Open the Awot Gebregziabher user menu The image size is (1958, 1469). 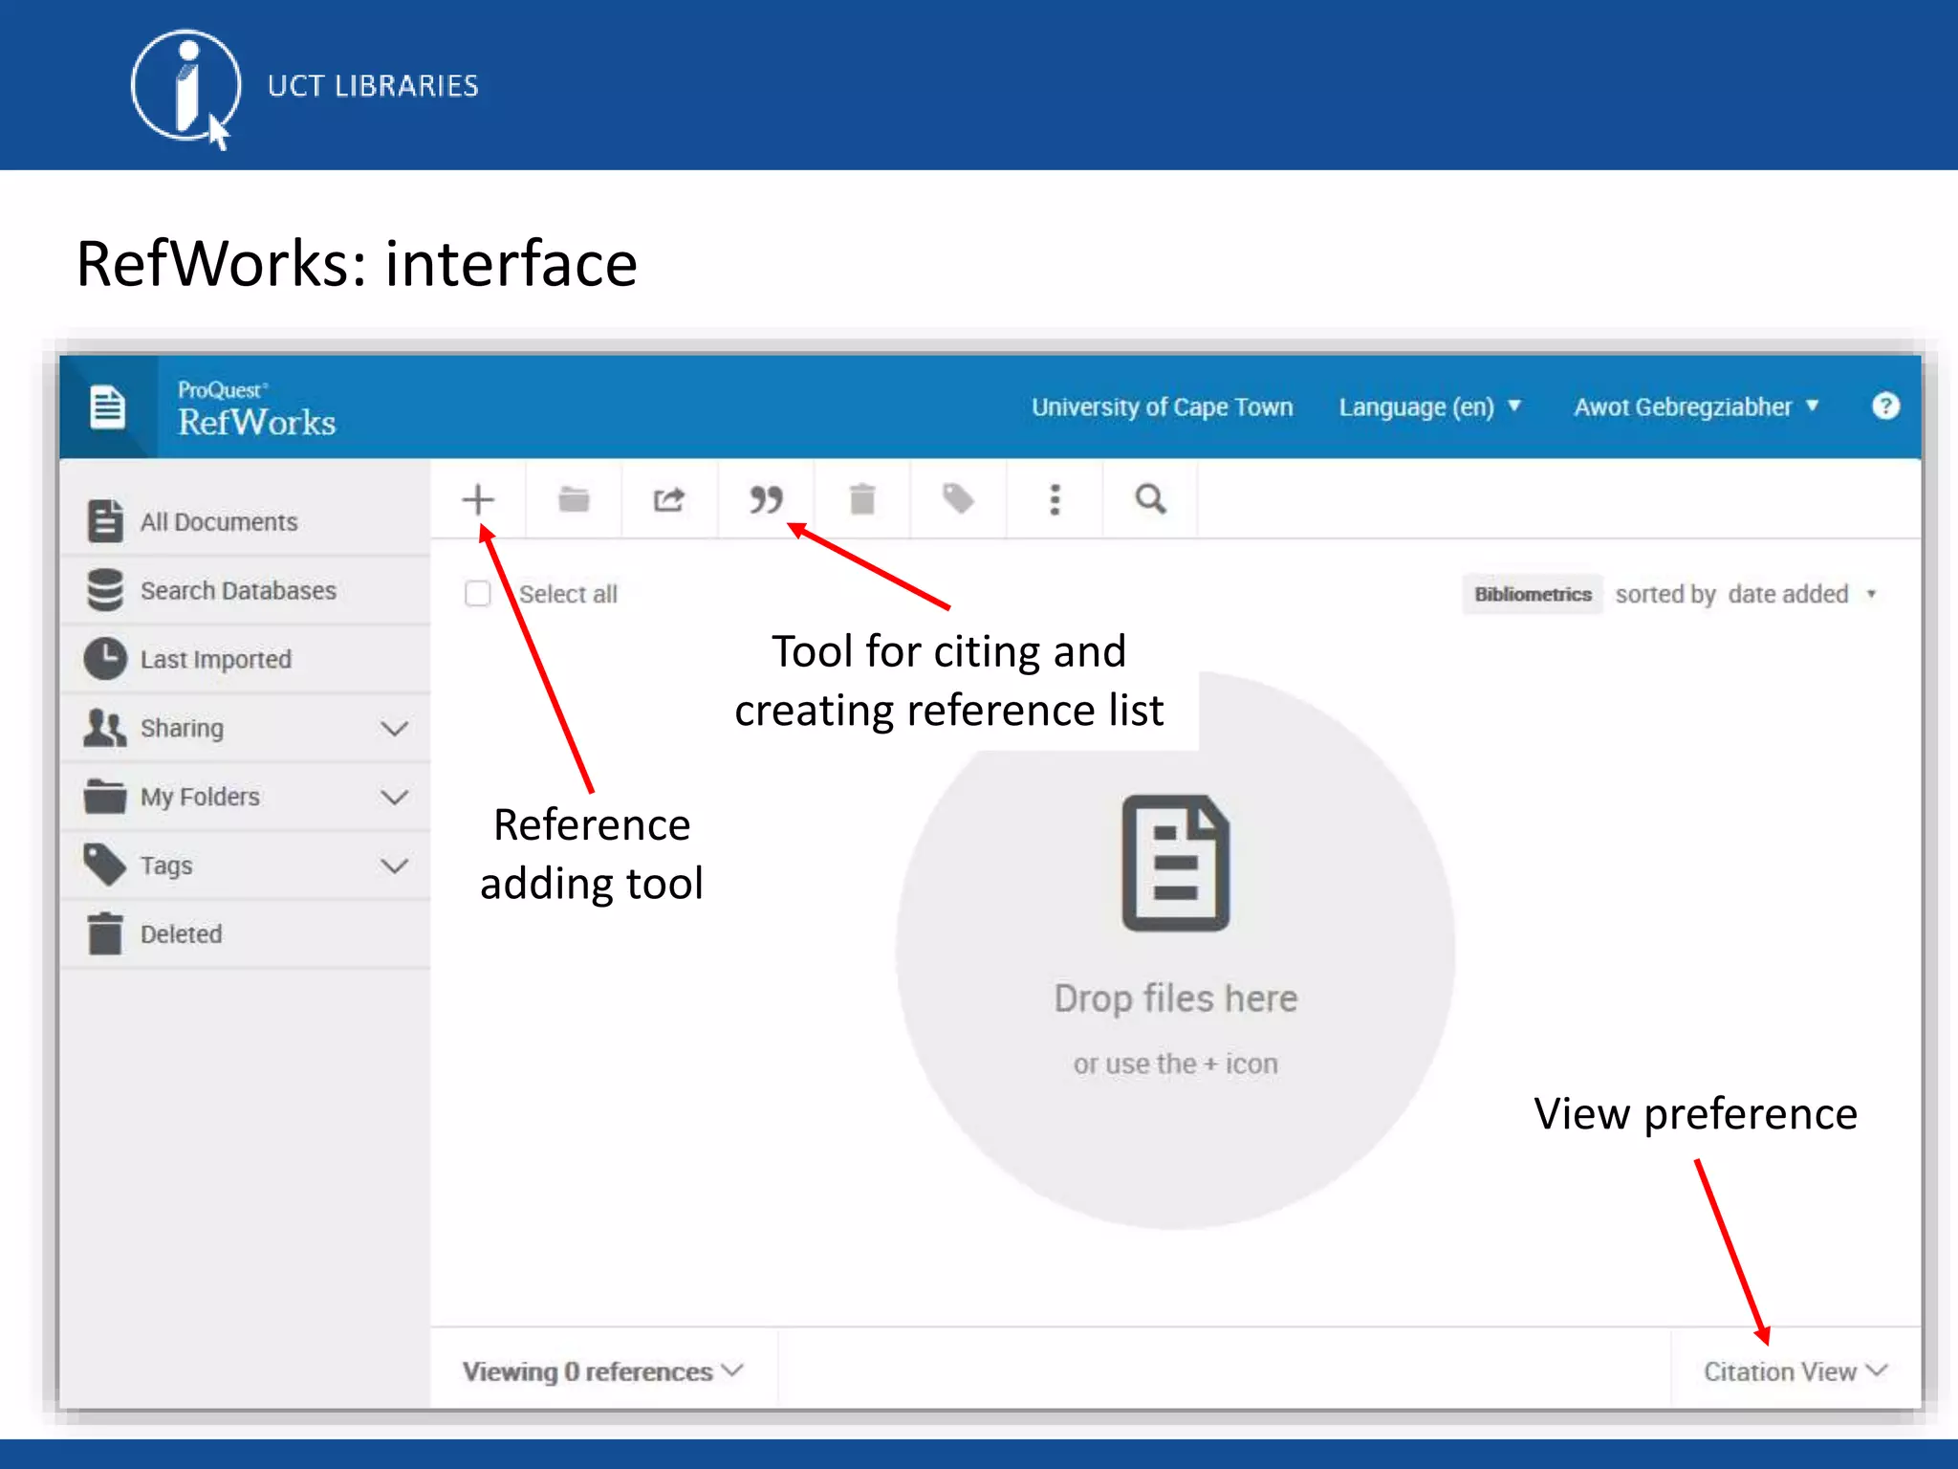tap(1696, 406)
